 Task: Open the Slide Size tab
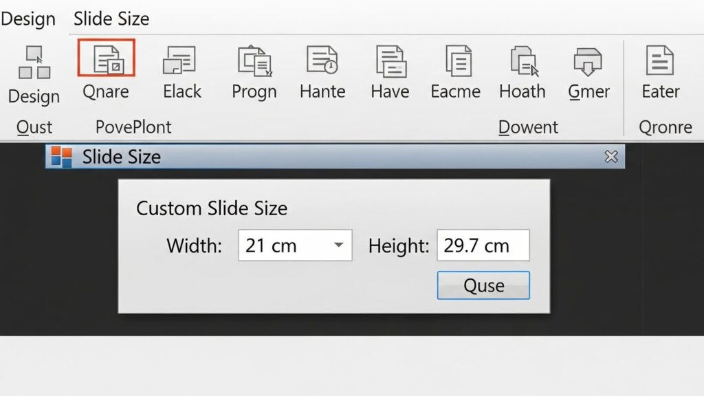(x=111, y=19)
